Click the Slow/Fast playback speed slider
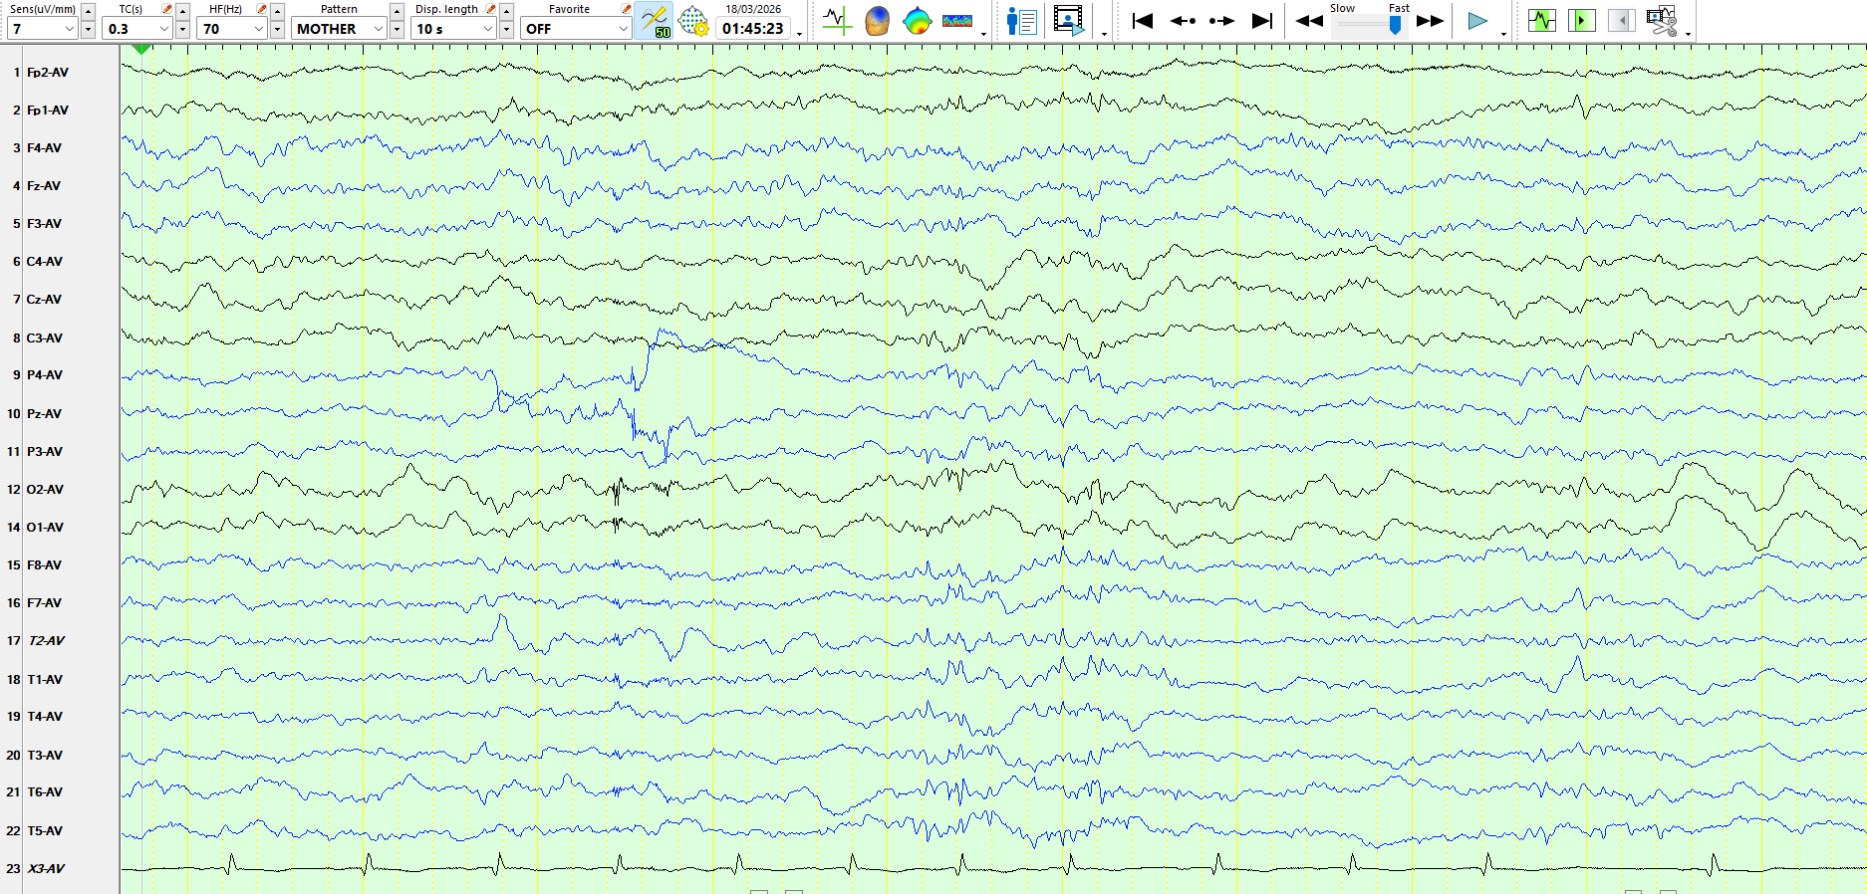The width and height of the screenshot is (1867, 894). (1371, 26)
